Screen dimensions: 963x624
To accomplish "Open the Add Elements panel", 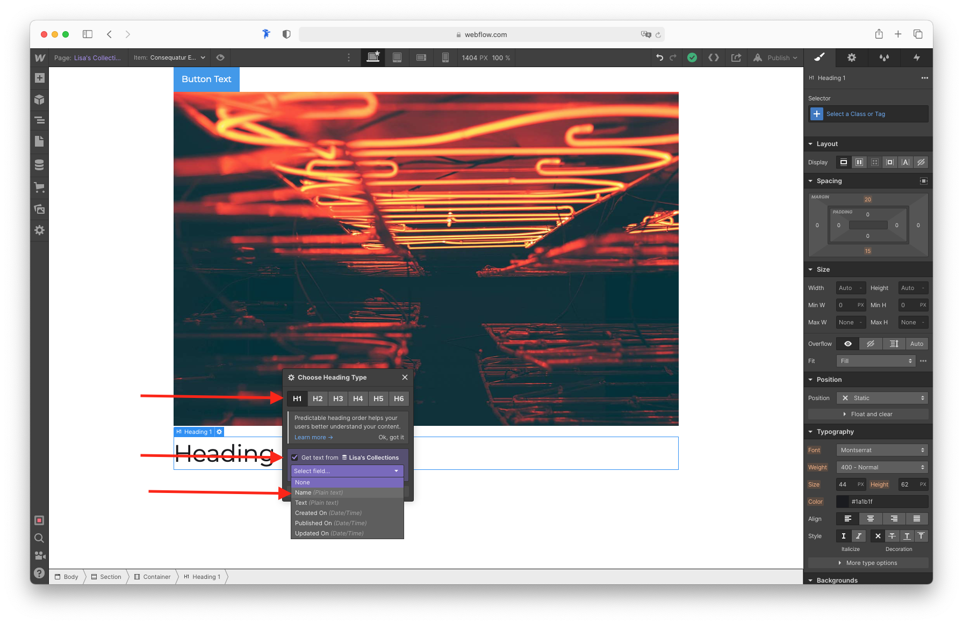I will click(x=39, y=77).
